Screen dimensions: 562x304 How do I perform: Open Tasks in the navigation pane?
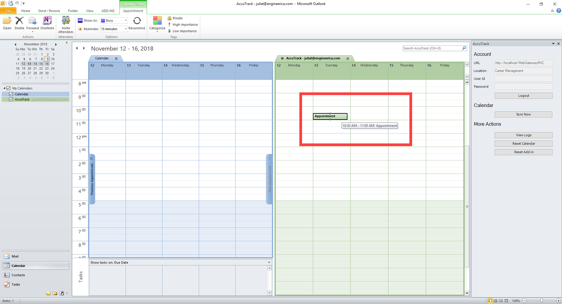point(36,285)
